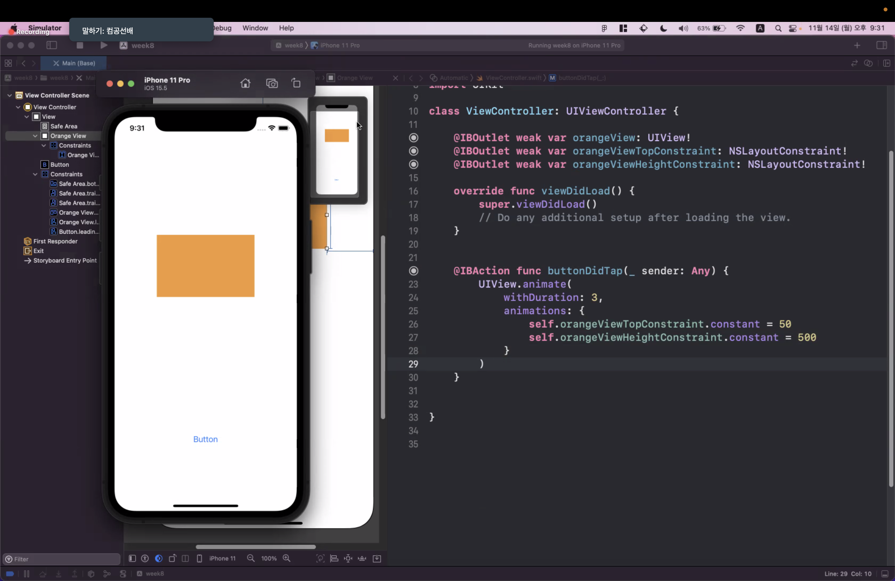
Task: Collapse the View's Constraints group
Action: coord(35,174)
